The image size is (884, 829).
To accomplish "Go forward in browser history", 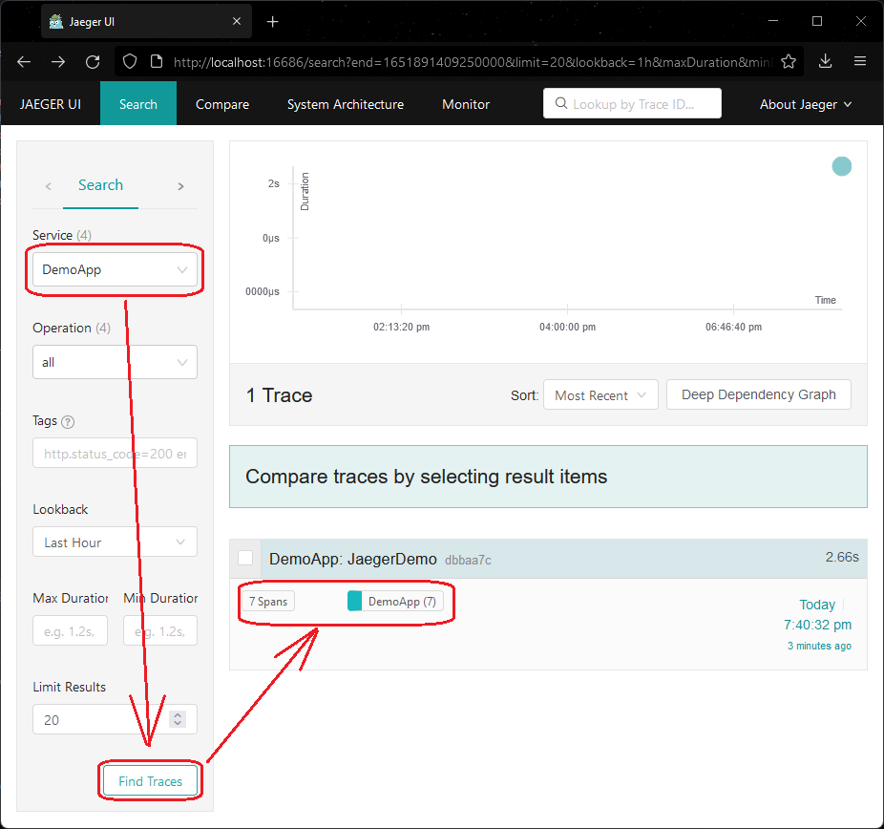I will click(58, 61).
